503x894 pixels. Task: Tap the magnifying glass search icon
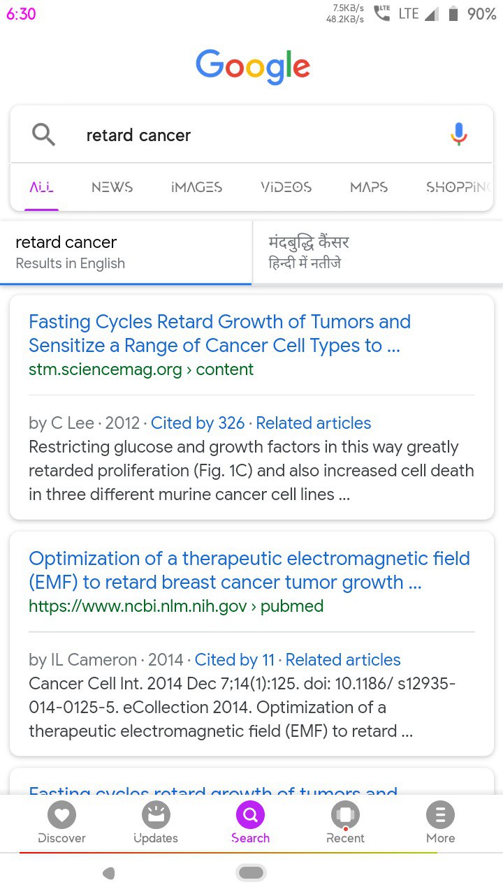tap(43, 134)
